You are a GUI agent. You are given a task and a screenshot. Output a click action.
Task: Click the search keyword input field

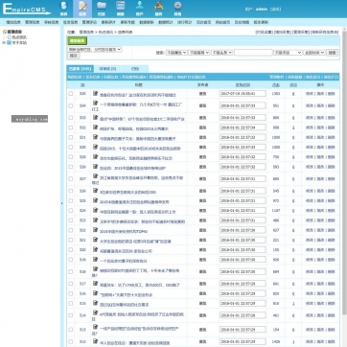click(x=253, y=53)
